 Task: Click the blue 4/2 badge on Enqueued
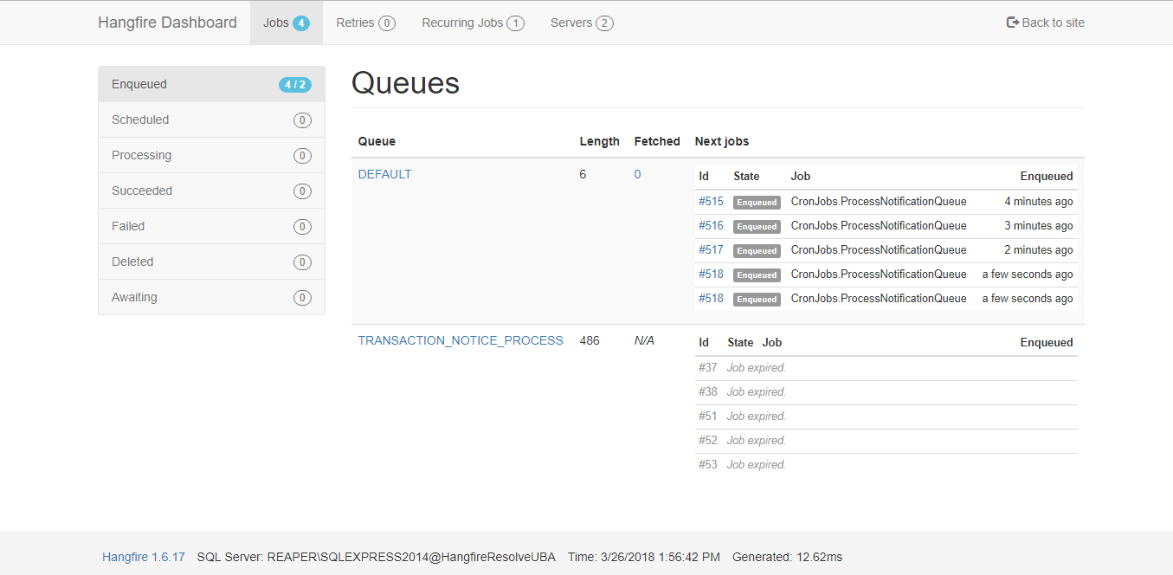(294, 84)
